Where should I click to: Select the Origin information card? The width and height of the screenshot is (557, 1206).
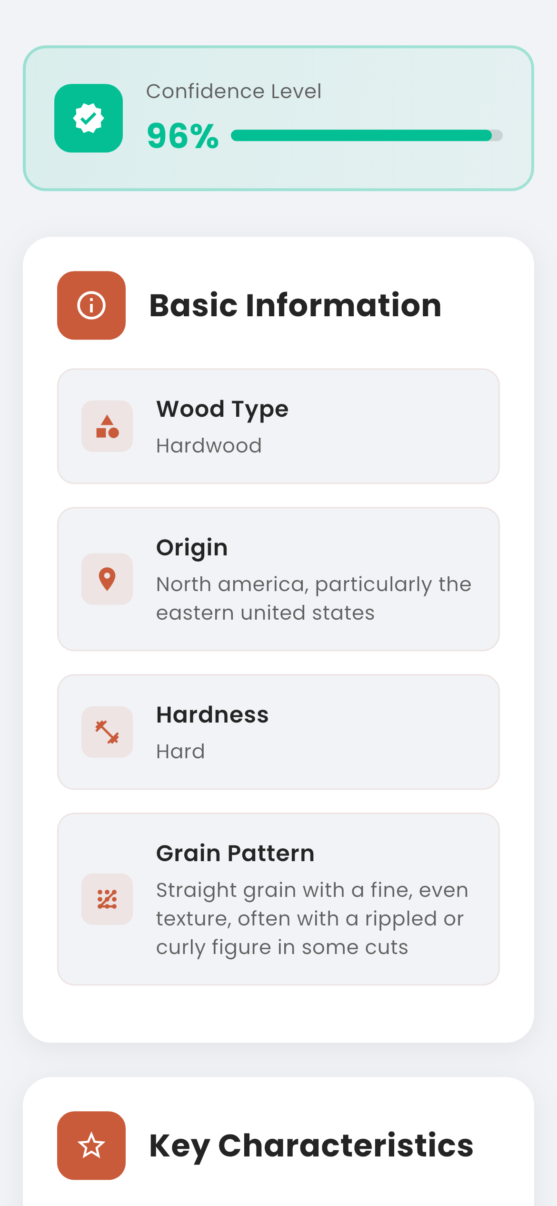coord(278,578)
